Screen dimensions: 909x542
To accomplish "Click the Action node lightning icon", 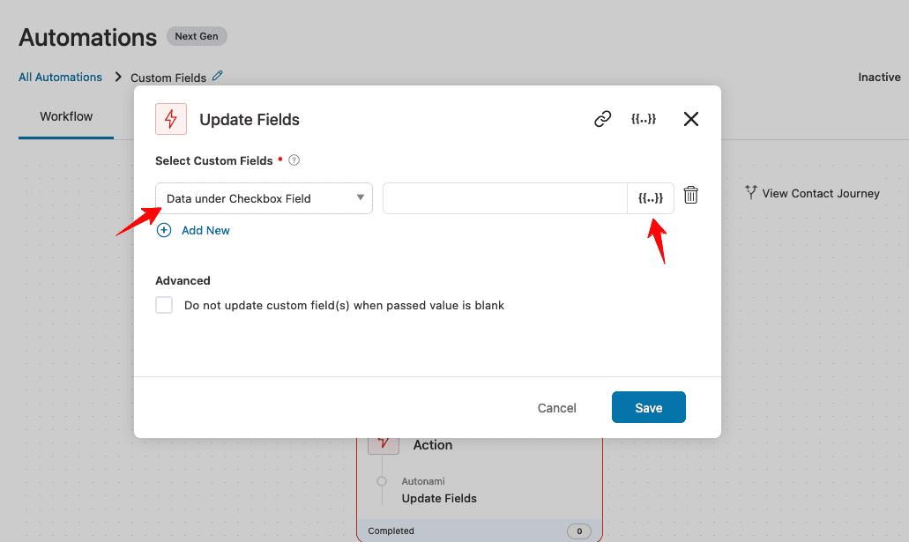I will (383, 443).
